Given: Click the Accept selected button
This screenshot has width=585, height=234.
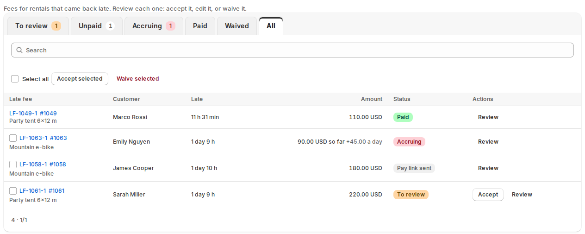Looking at the screenshot, I should [x=80, y=79].
